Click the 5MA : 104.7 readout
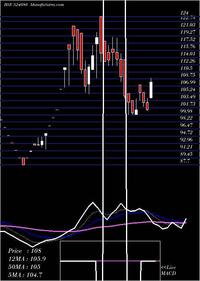The width and height of the screenshot is (200, 281). point(25,275)
